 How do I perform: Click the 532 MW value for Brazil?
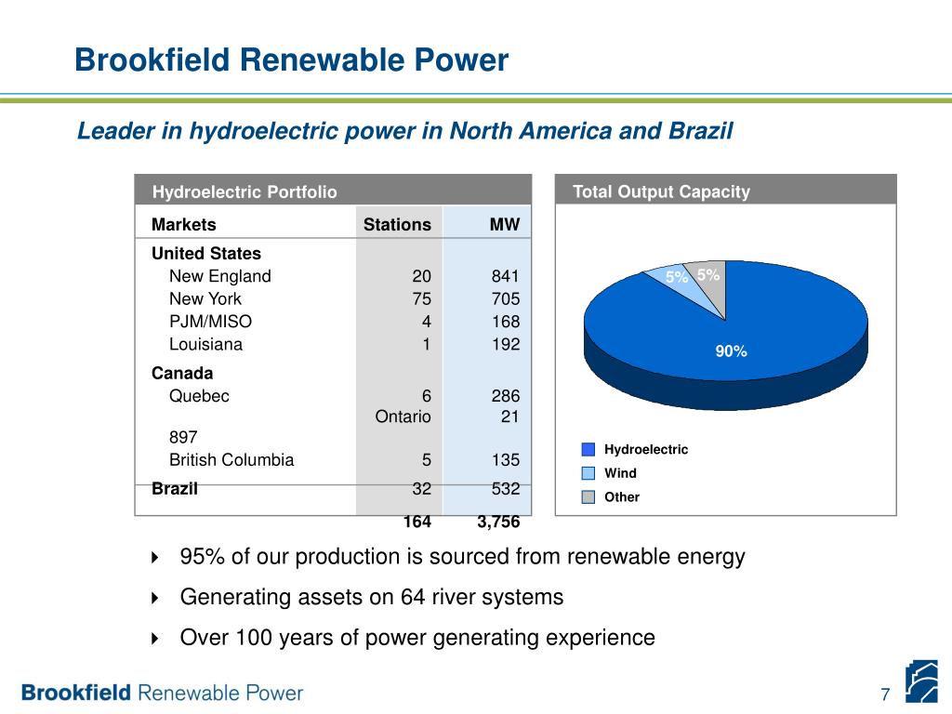tap(505, 488)
